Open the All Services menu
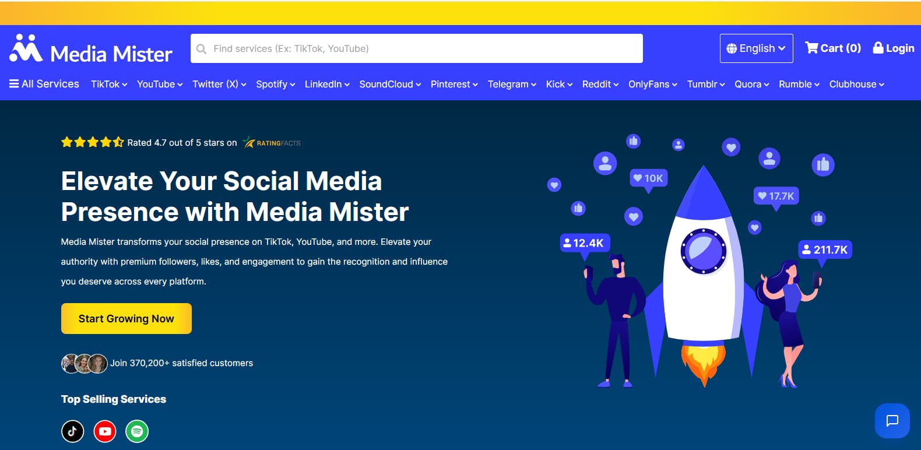Image resolution: width=921 pixels, height=450 pixels. (x=44, y=84)
